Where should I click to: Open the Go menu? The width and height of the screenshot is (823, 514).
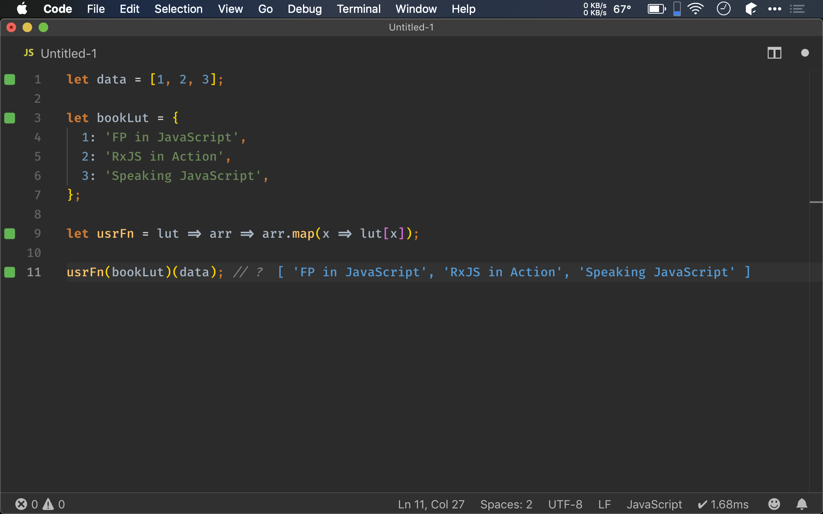pos(265,9)
